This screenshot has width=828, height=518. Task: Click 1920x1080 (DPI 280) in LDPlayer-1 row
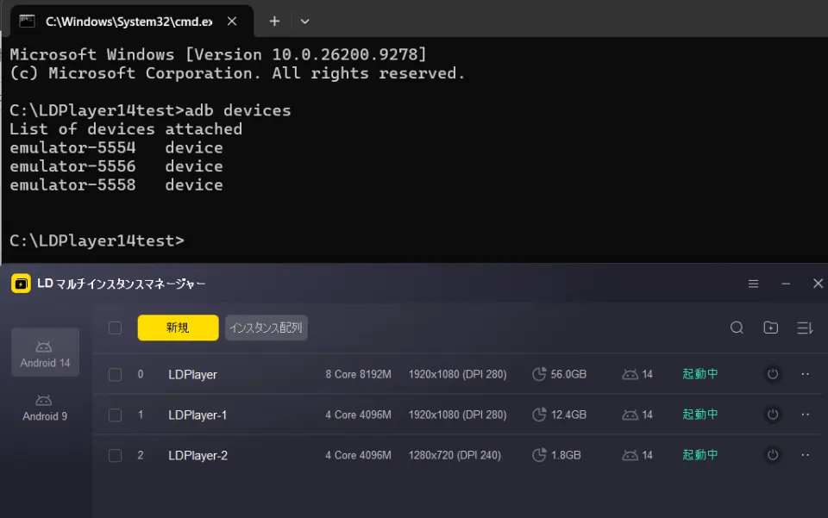(457, 415)
